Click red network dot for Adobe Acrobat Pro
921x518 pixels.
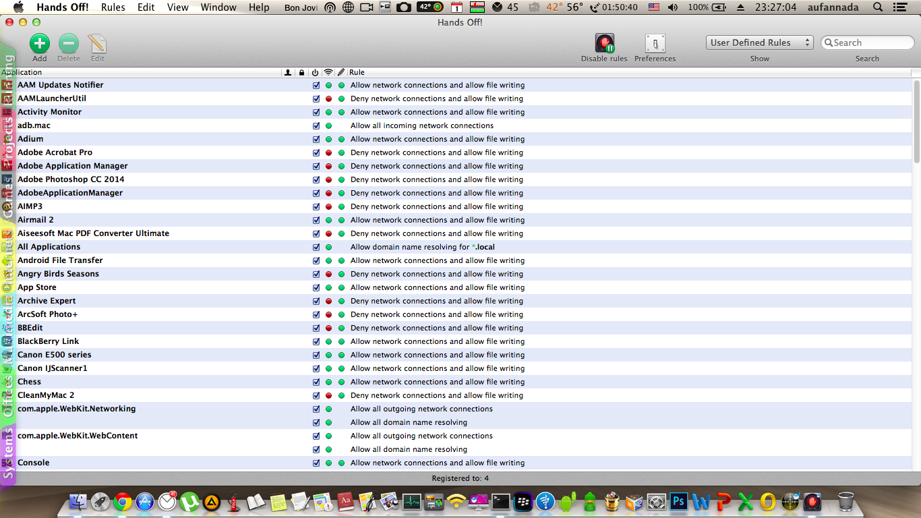pos(328,152)
